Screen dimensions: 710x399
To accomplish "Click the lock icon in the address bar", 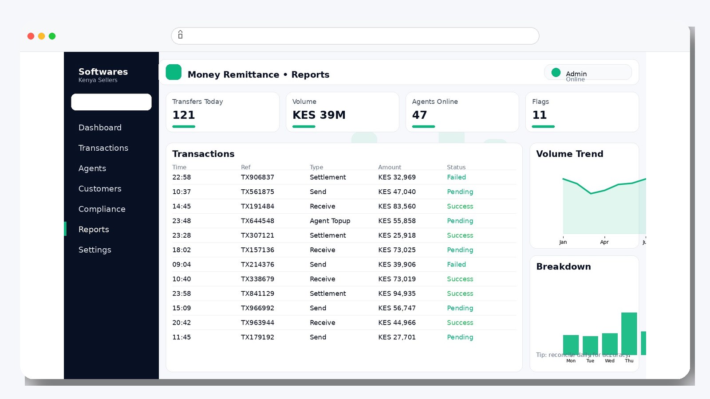I will (180, 35).
